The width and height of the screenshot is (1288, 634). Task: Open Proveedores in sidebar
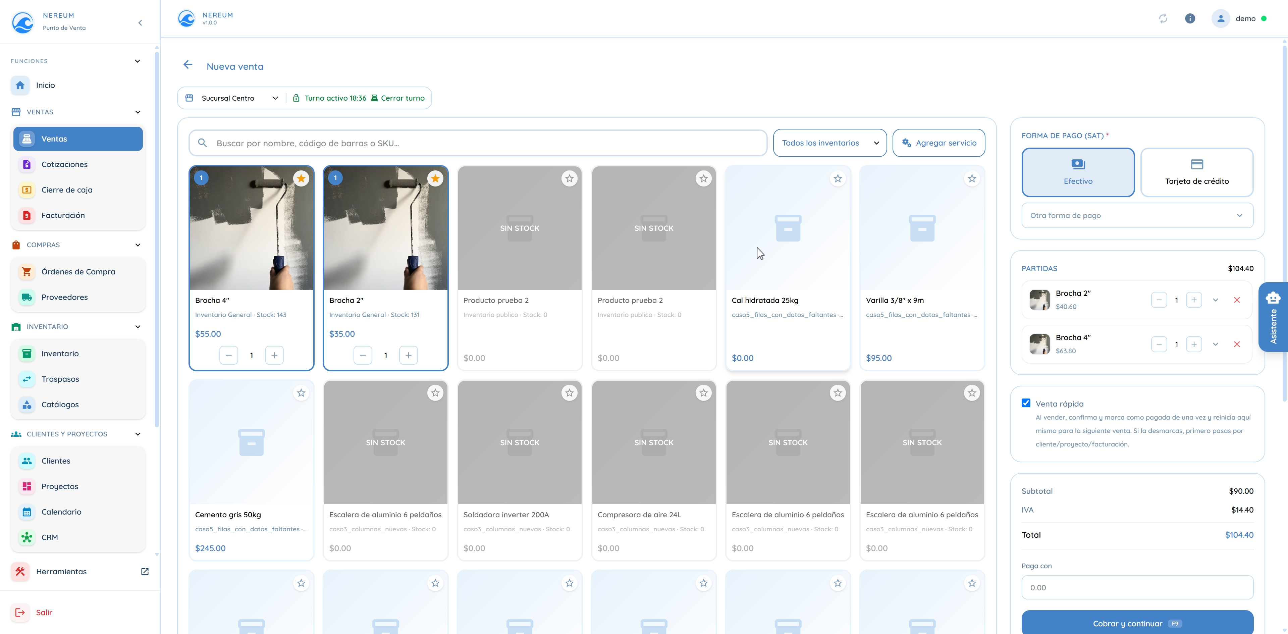pyautogui.click(x=78, y=298)
